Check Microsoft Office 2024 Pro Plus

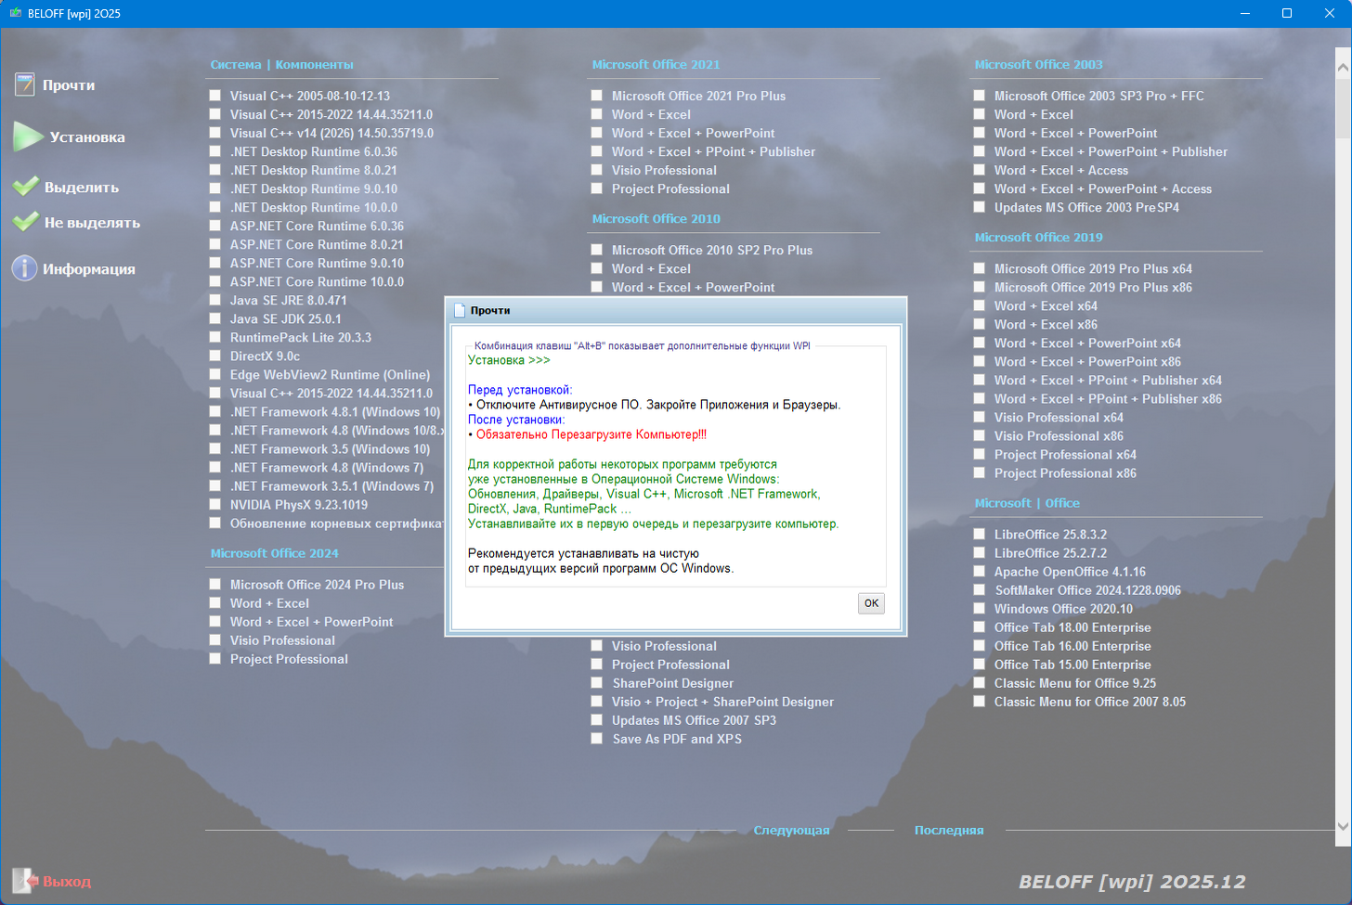click(x=215, y=584)
